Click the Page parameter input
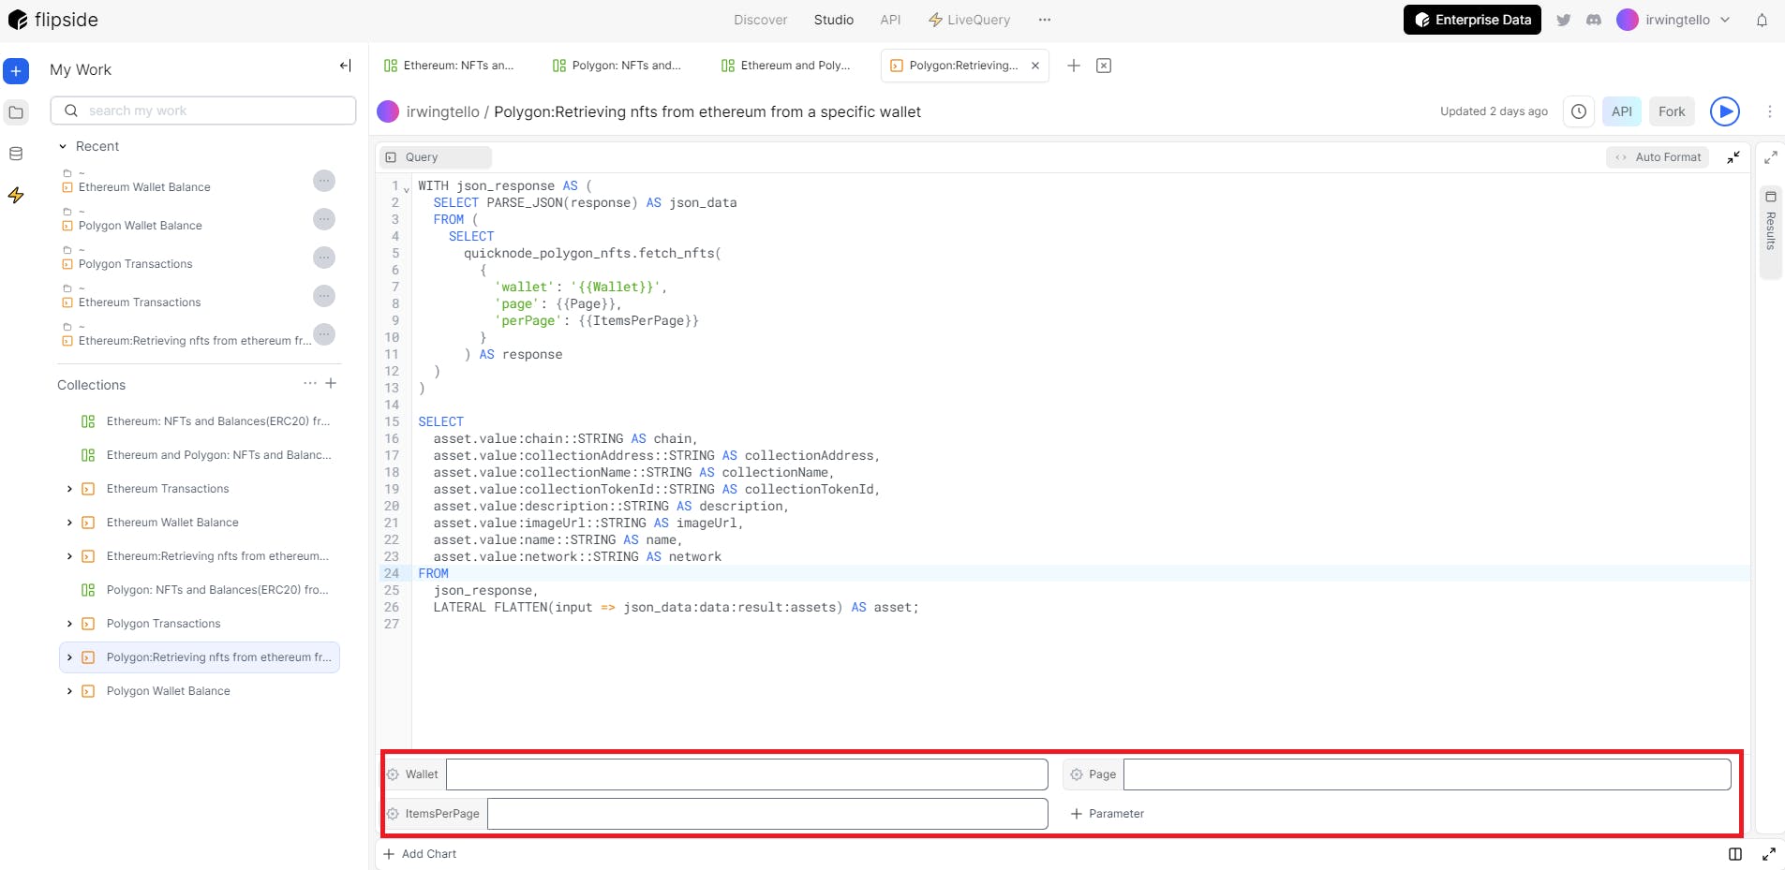Image resolution: width=1785 pixels, height=870 pixels. (1427, 774)
